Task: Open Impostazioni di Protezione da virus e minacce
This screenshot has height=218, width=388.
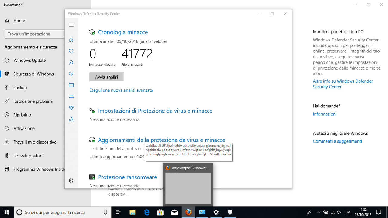Action: pyautogui.click(x=155, y=111)
